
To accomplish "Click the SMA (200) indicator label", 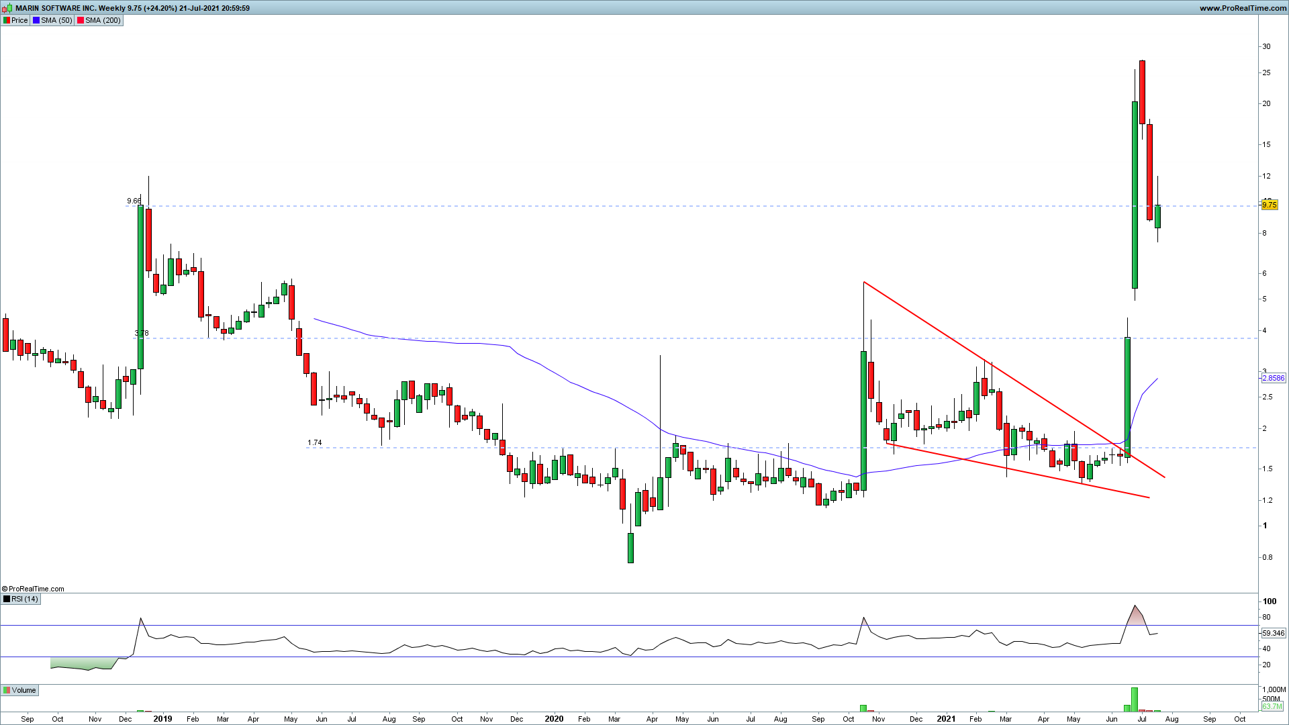I will (103, 20).
